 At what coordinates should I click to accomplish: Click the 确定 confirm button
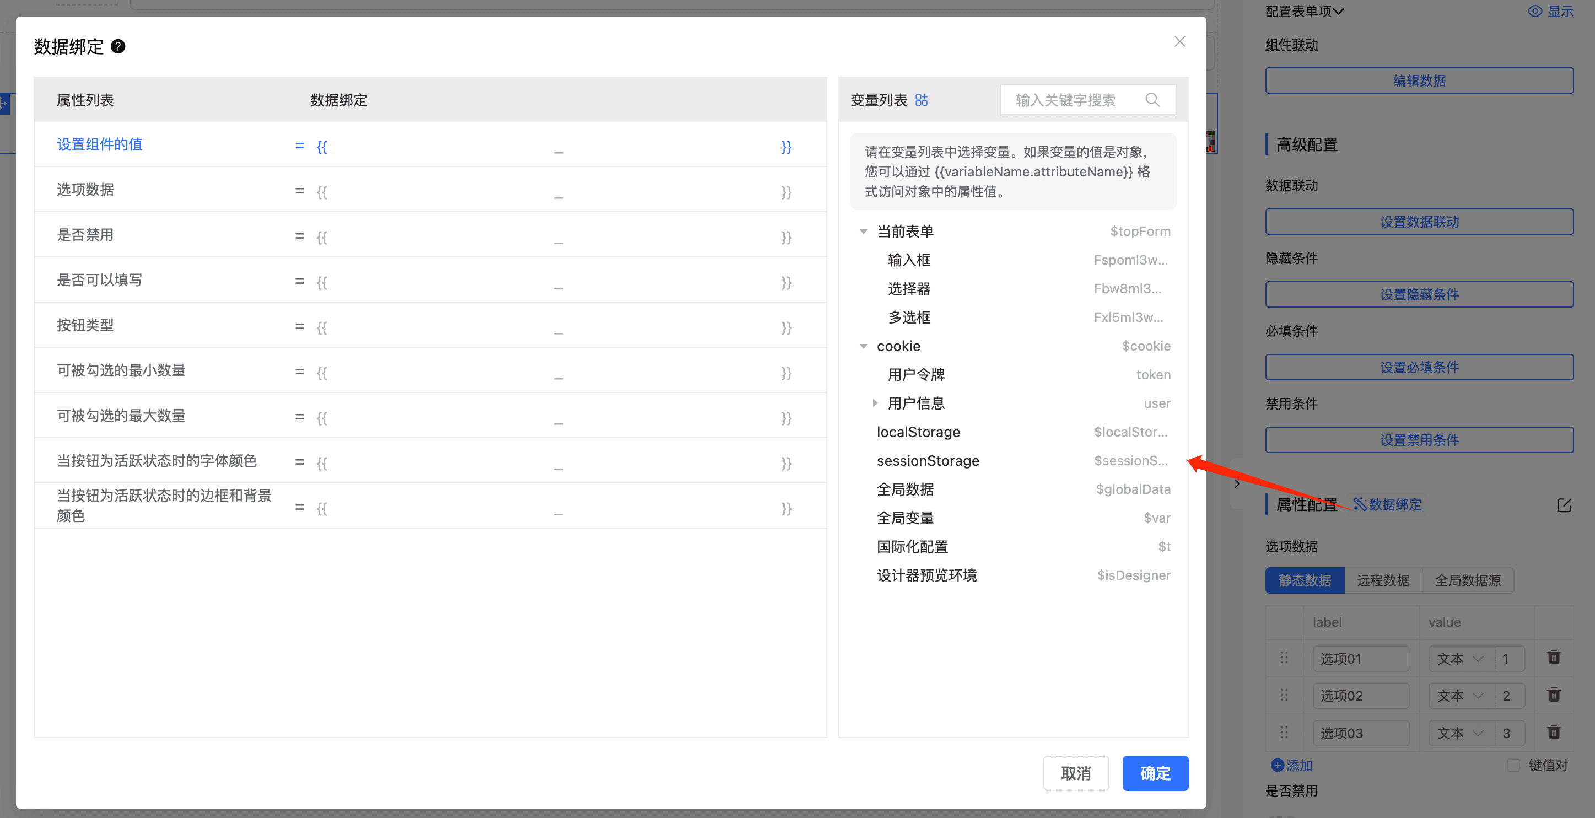point(1155,773)
